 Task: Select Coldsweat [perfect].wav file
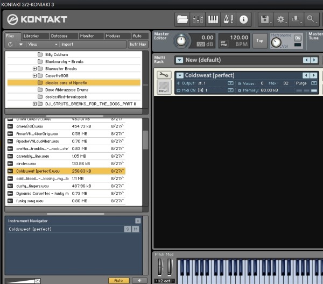66,171
